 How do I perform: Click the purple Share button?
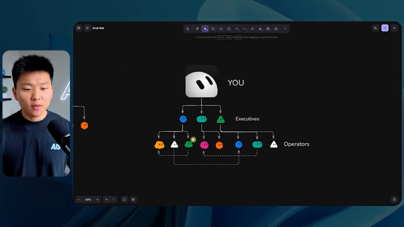tap(385, 28)
